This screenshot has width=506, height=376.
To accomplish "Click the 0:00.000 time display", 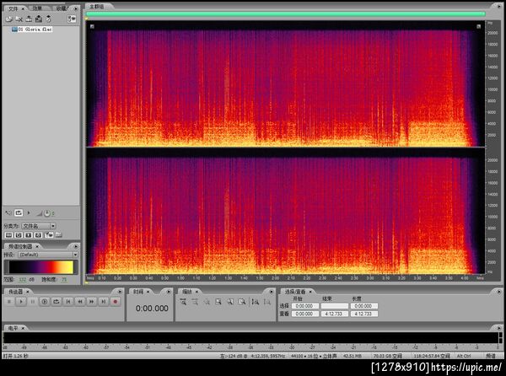I will tap(152, 309).
